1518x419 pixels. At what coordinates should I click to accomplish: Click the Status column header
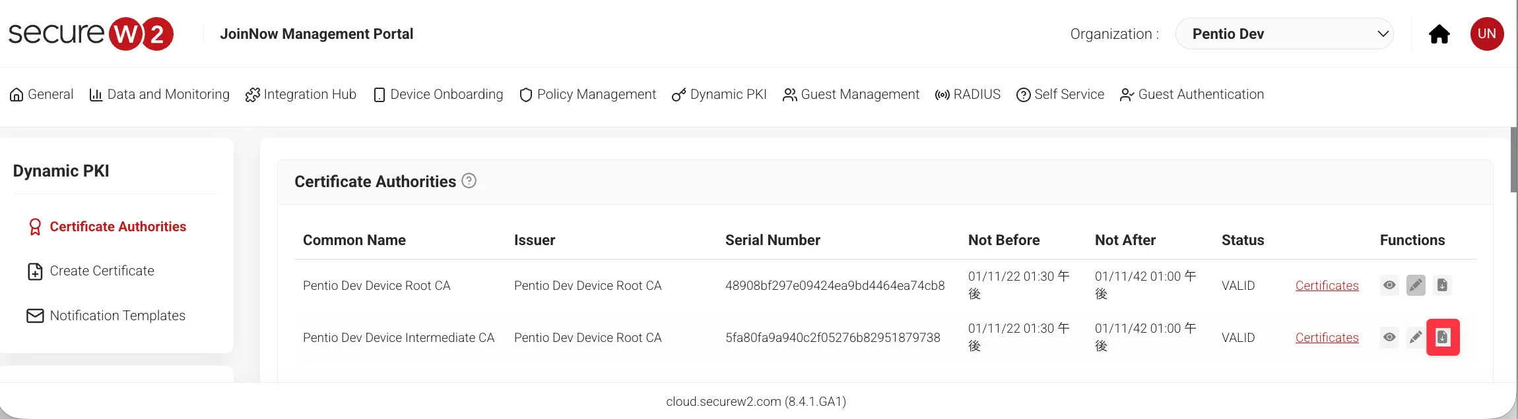1243,240
